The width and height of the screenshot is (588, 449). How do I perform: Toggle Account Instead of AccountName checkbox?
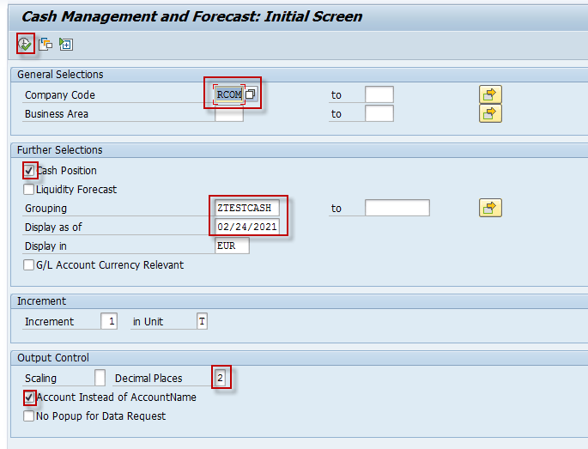pos(29,397)
